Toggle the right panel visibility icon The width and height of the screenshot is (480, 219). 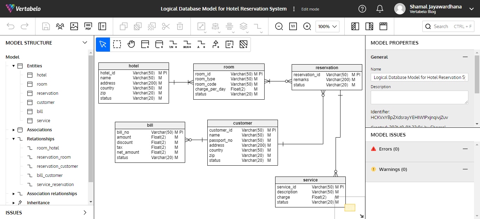pos(369,26)
